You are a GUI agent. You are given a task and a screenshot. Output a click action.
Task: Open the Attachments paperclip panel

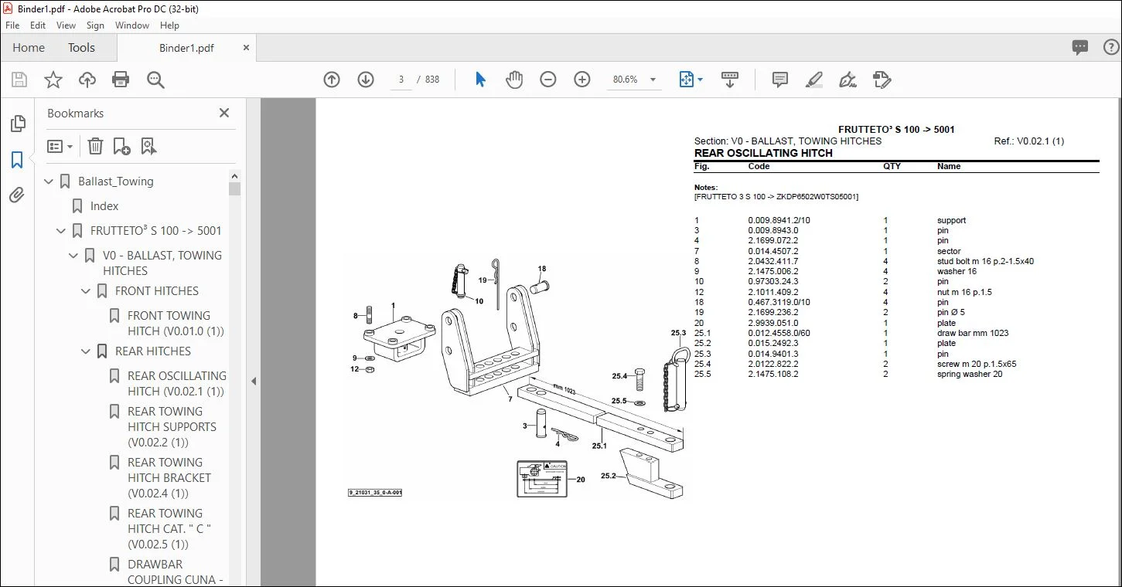(x=17, y=195)
